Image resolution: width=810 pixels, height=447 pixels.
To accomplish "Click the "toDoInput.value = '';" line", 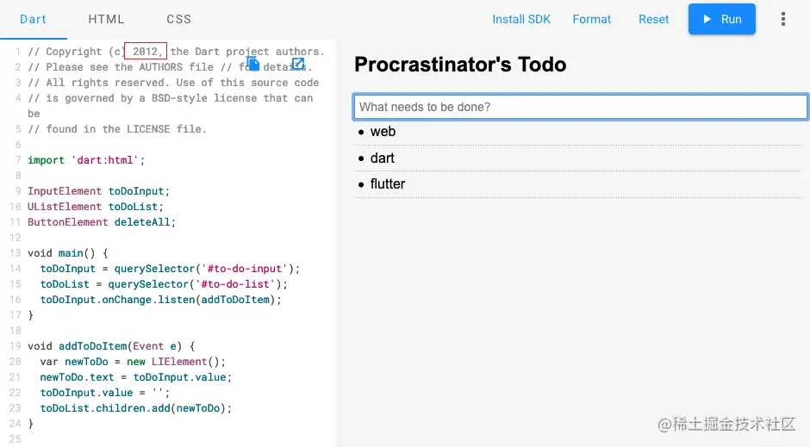I will pos(105,392).
